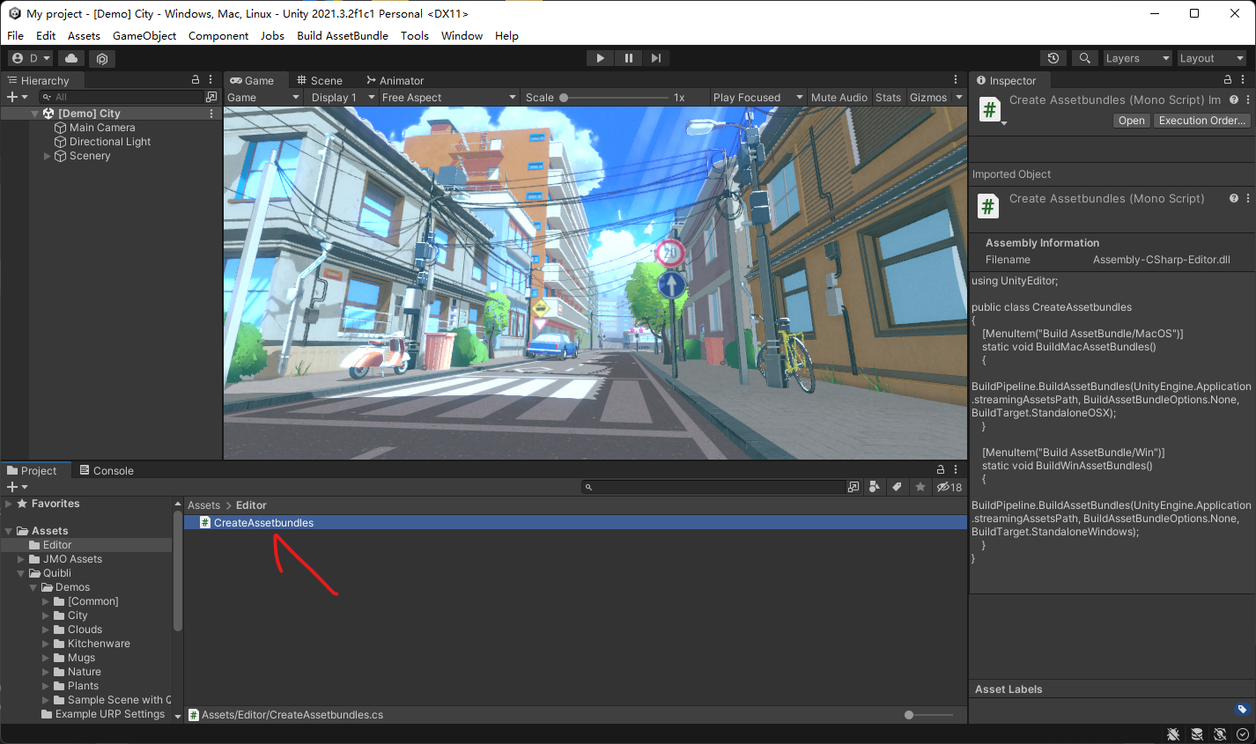Open the Window menu
Screen dimensions: 1256x744
(x=462, y=36)
